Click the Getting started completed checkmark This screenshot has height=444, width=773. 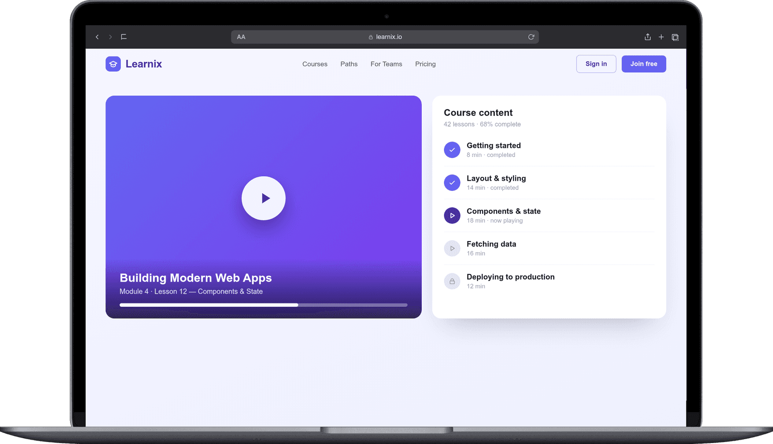[x=452, y=150]
